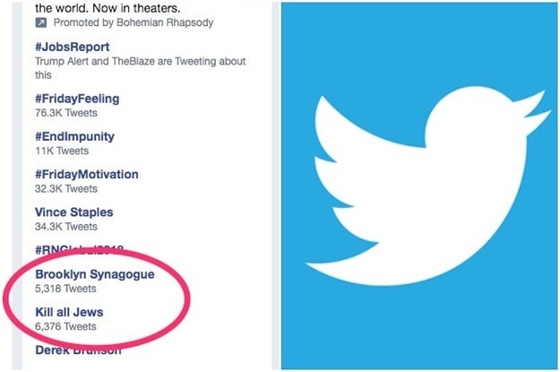Open the #FridayMotivation hashtag
The height and width of the screenshot is (372, 560).
[87, 175]
